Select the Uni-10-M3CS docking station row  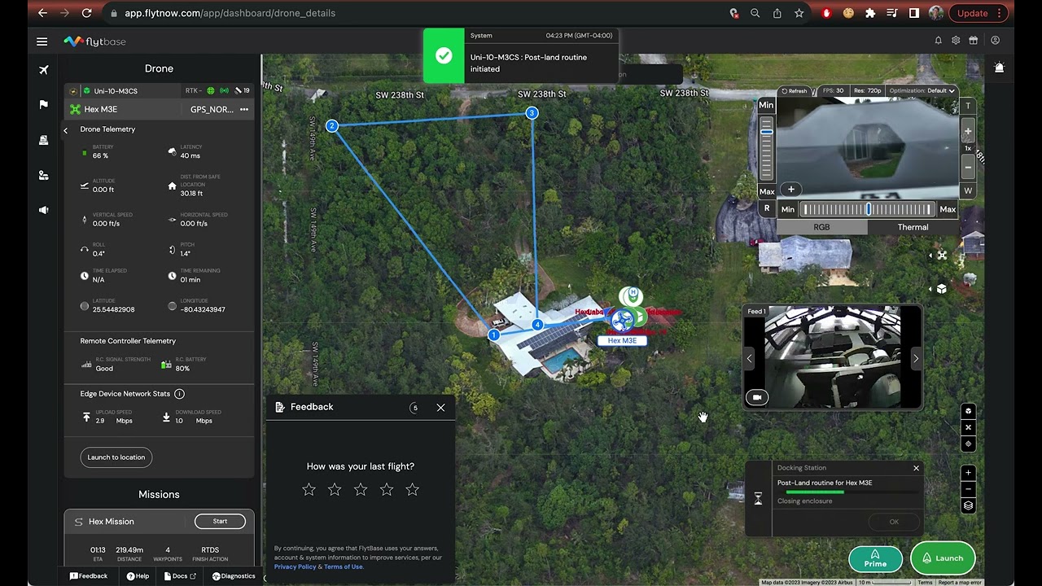click(160, 90)
